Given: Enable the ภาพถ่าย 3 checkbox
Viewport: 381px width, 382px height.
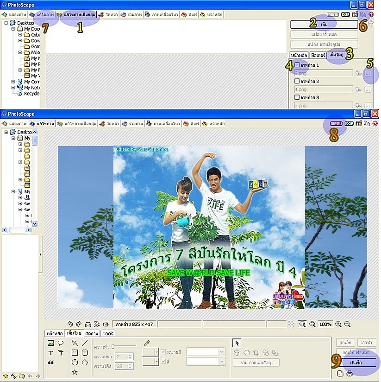Looking at the screenshot, I should point(297,97).
